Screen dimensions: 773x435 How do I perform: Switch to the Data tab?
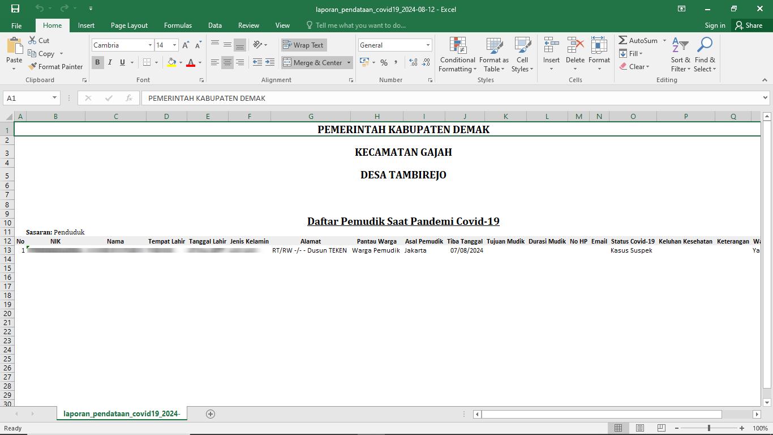[x=215, y=25]
